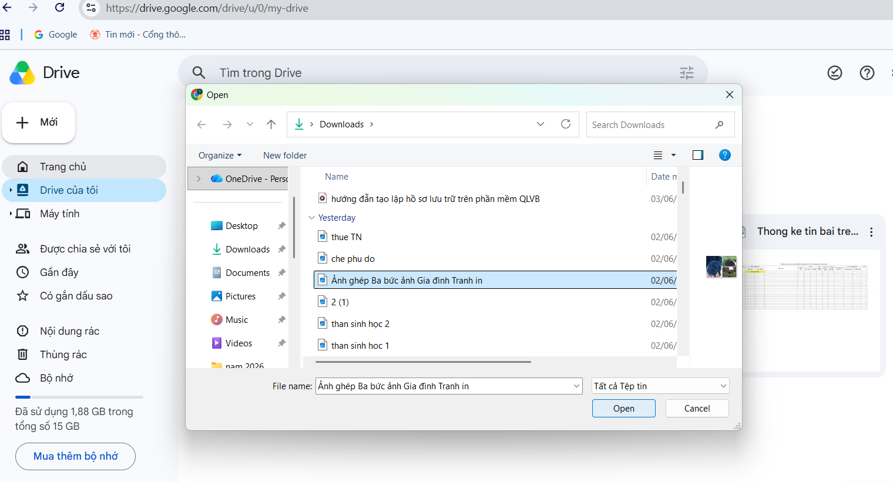Screen dimensions: 893x482
Task: Click the storage usage progress bar
Action: pyautogui.click(x=79, y=397)
